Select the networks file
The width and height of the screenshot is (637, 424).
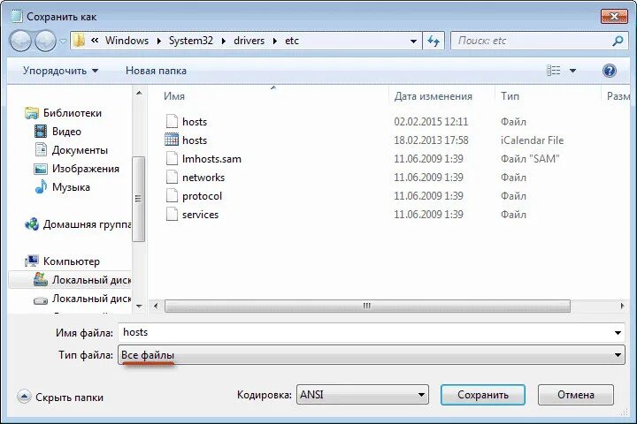tap(203, 178)
